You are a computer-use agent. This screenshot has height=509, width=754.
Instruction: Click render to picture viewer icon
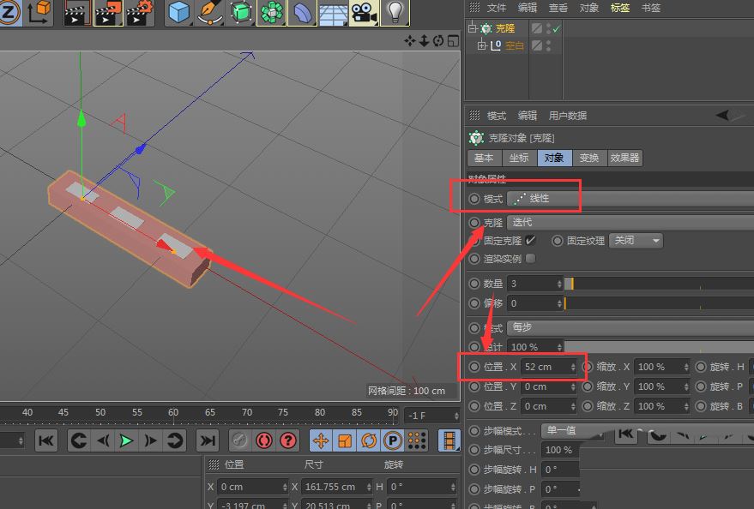click(108, 13)
